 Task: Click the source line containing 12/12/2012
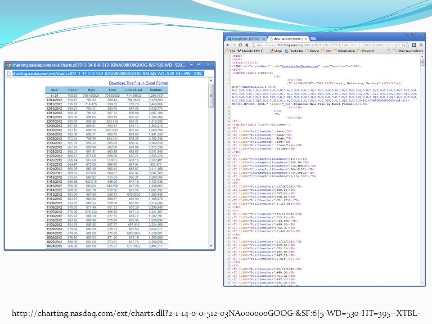coord(267,242)
